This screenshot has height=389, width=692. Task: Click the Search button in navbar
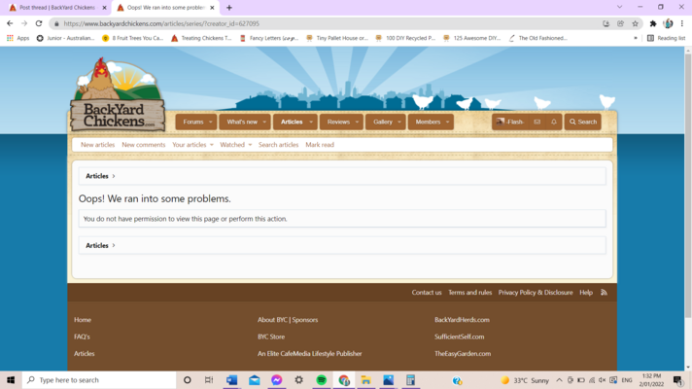[x=583, y=122]
